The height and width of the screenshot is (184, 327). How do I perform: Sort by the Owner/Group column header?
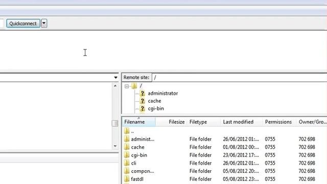pos(312,122)
